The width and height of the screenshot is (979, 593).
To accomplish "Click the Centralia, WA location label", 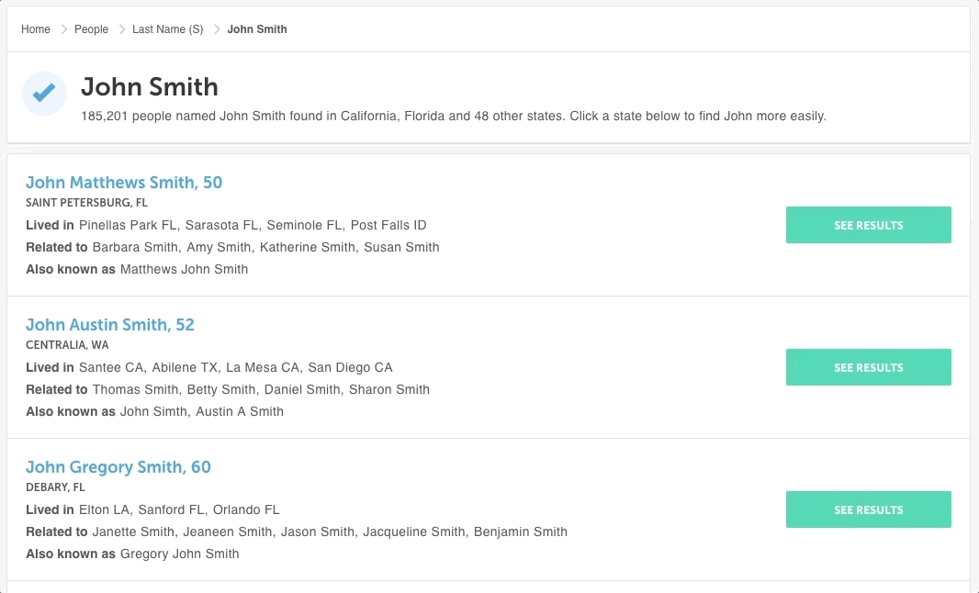I will [67, 345].
